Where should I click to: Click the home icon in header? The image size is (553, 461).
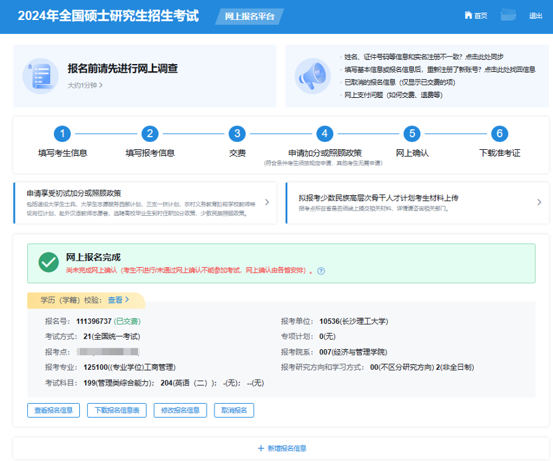pos(468,15)
